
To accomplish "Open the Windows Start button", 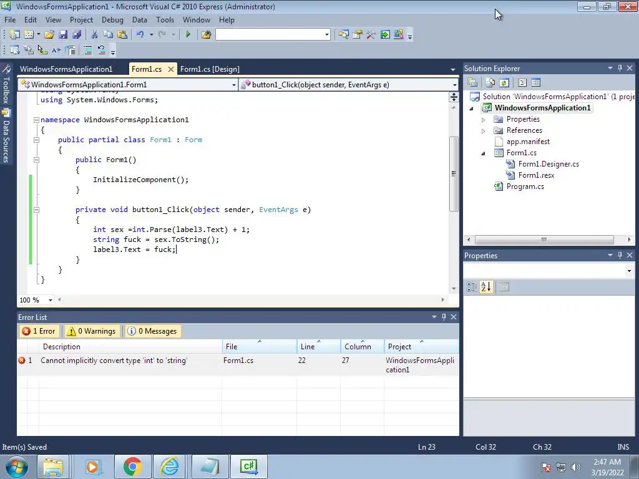I will [17, 467].
